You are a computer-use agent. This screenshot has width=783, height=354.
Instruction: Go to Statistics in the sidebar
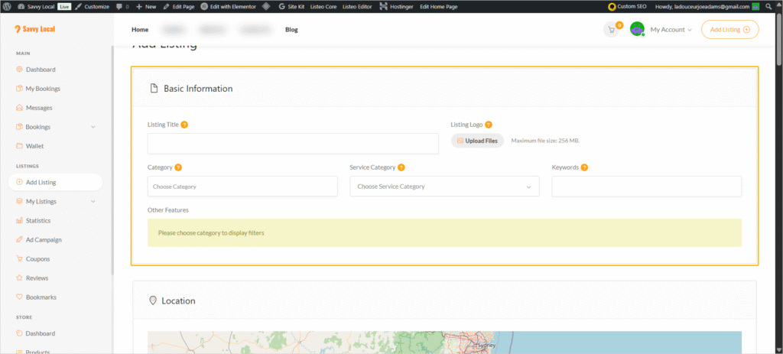coord(38,221)
